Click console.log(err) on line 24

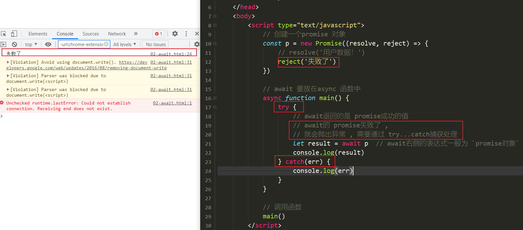pyautogui.click(x=323, y=171)
